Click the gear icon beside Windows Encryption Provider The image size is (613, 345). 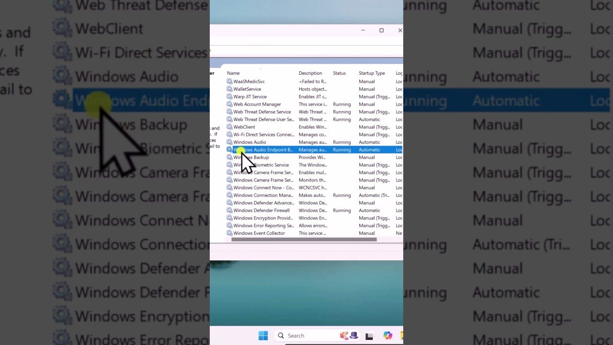pos(229,218)
